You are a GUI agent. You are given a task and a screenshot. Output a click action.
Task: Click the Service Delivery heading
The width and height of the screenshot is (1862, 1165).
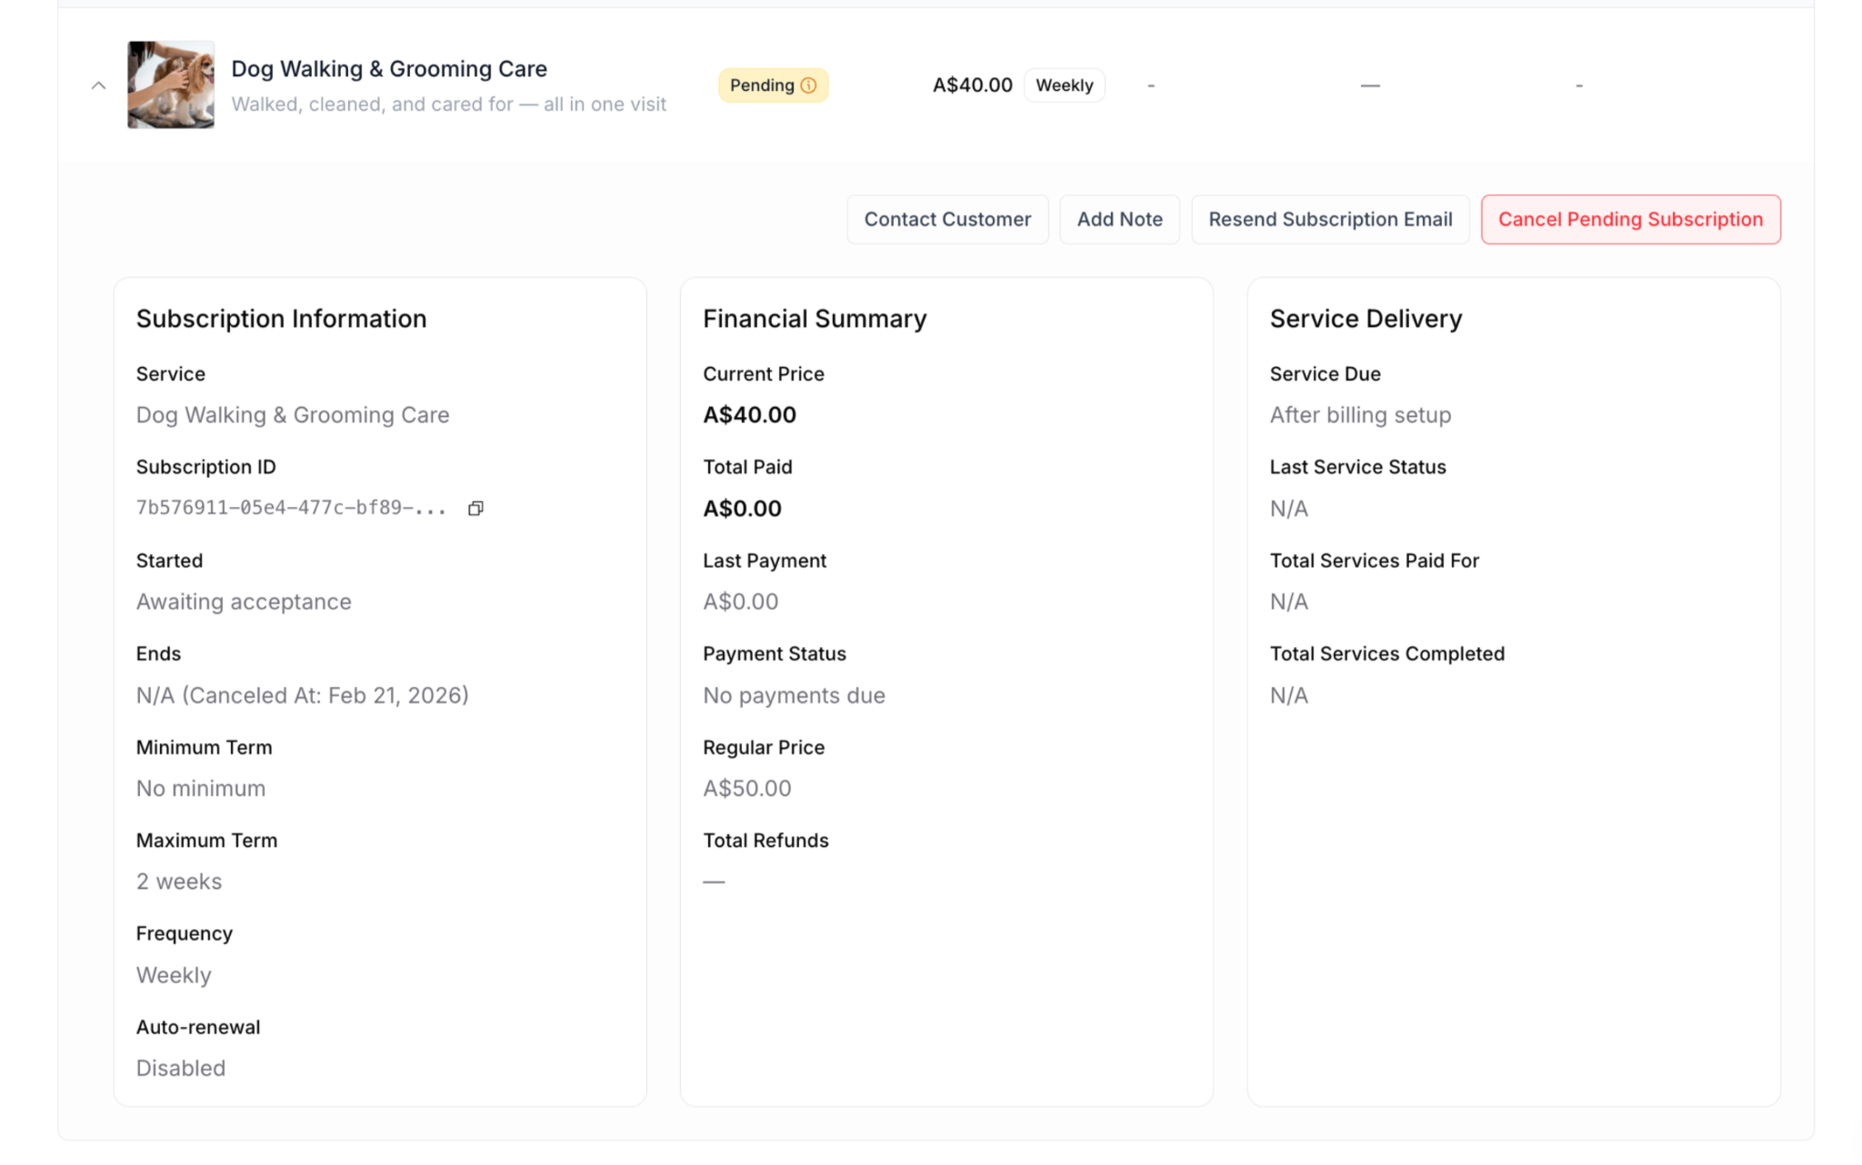point(1366,319)
